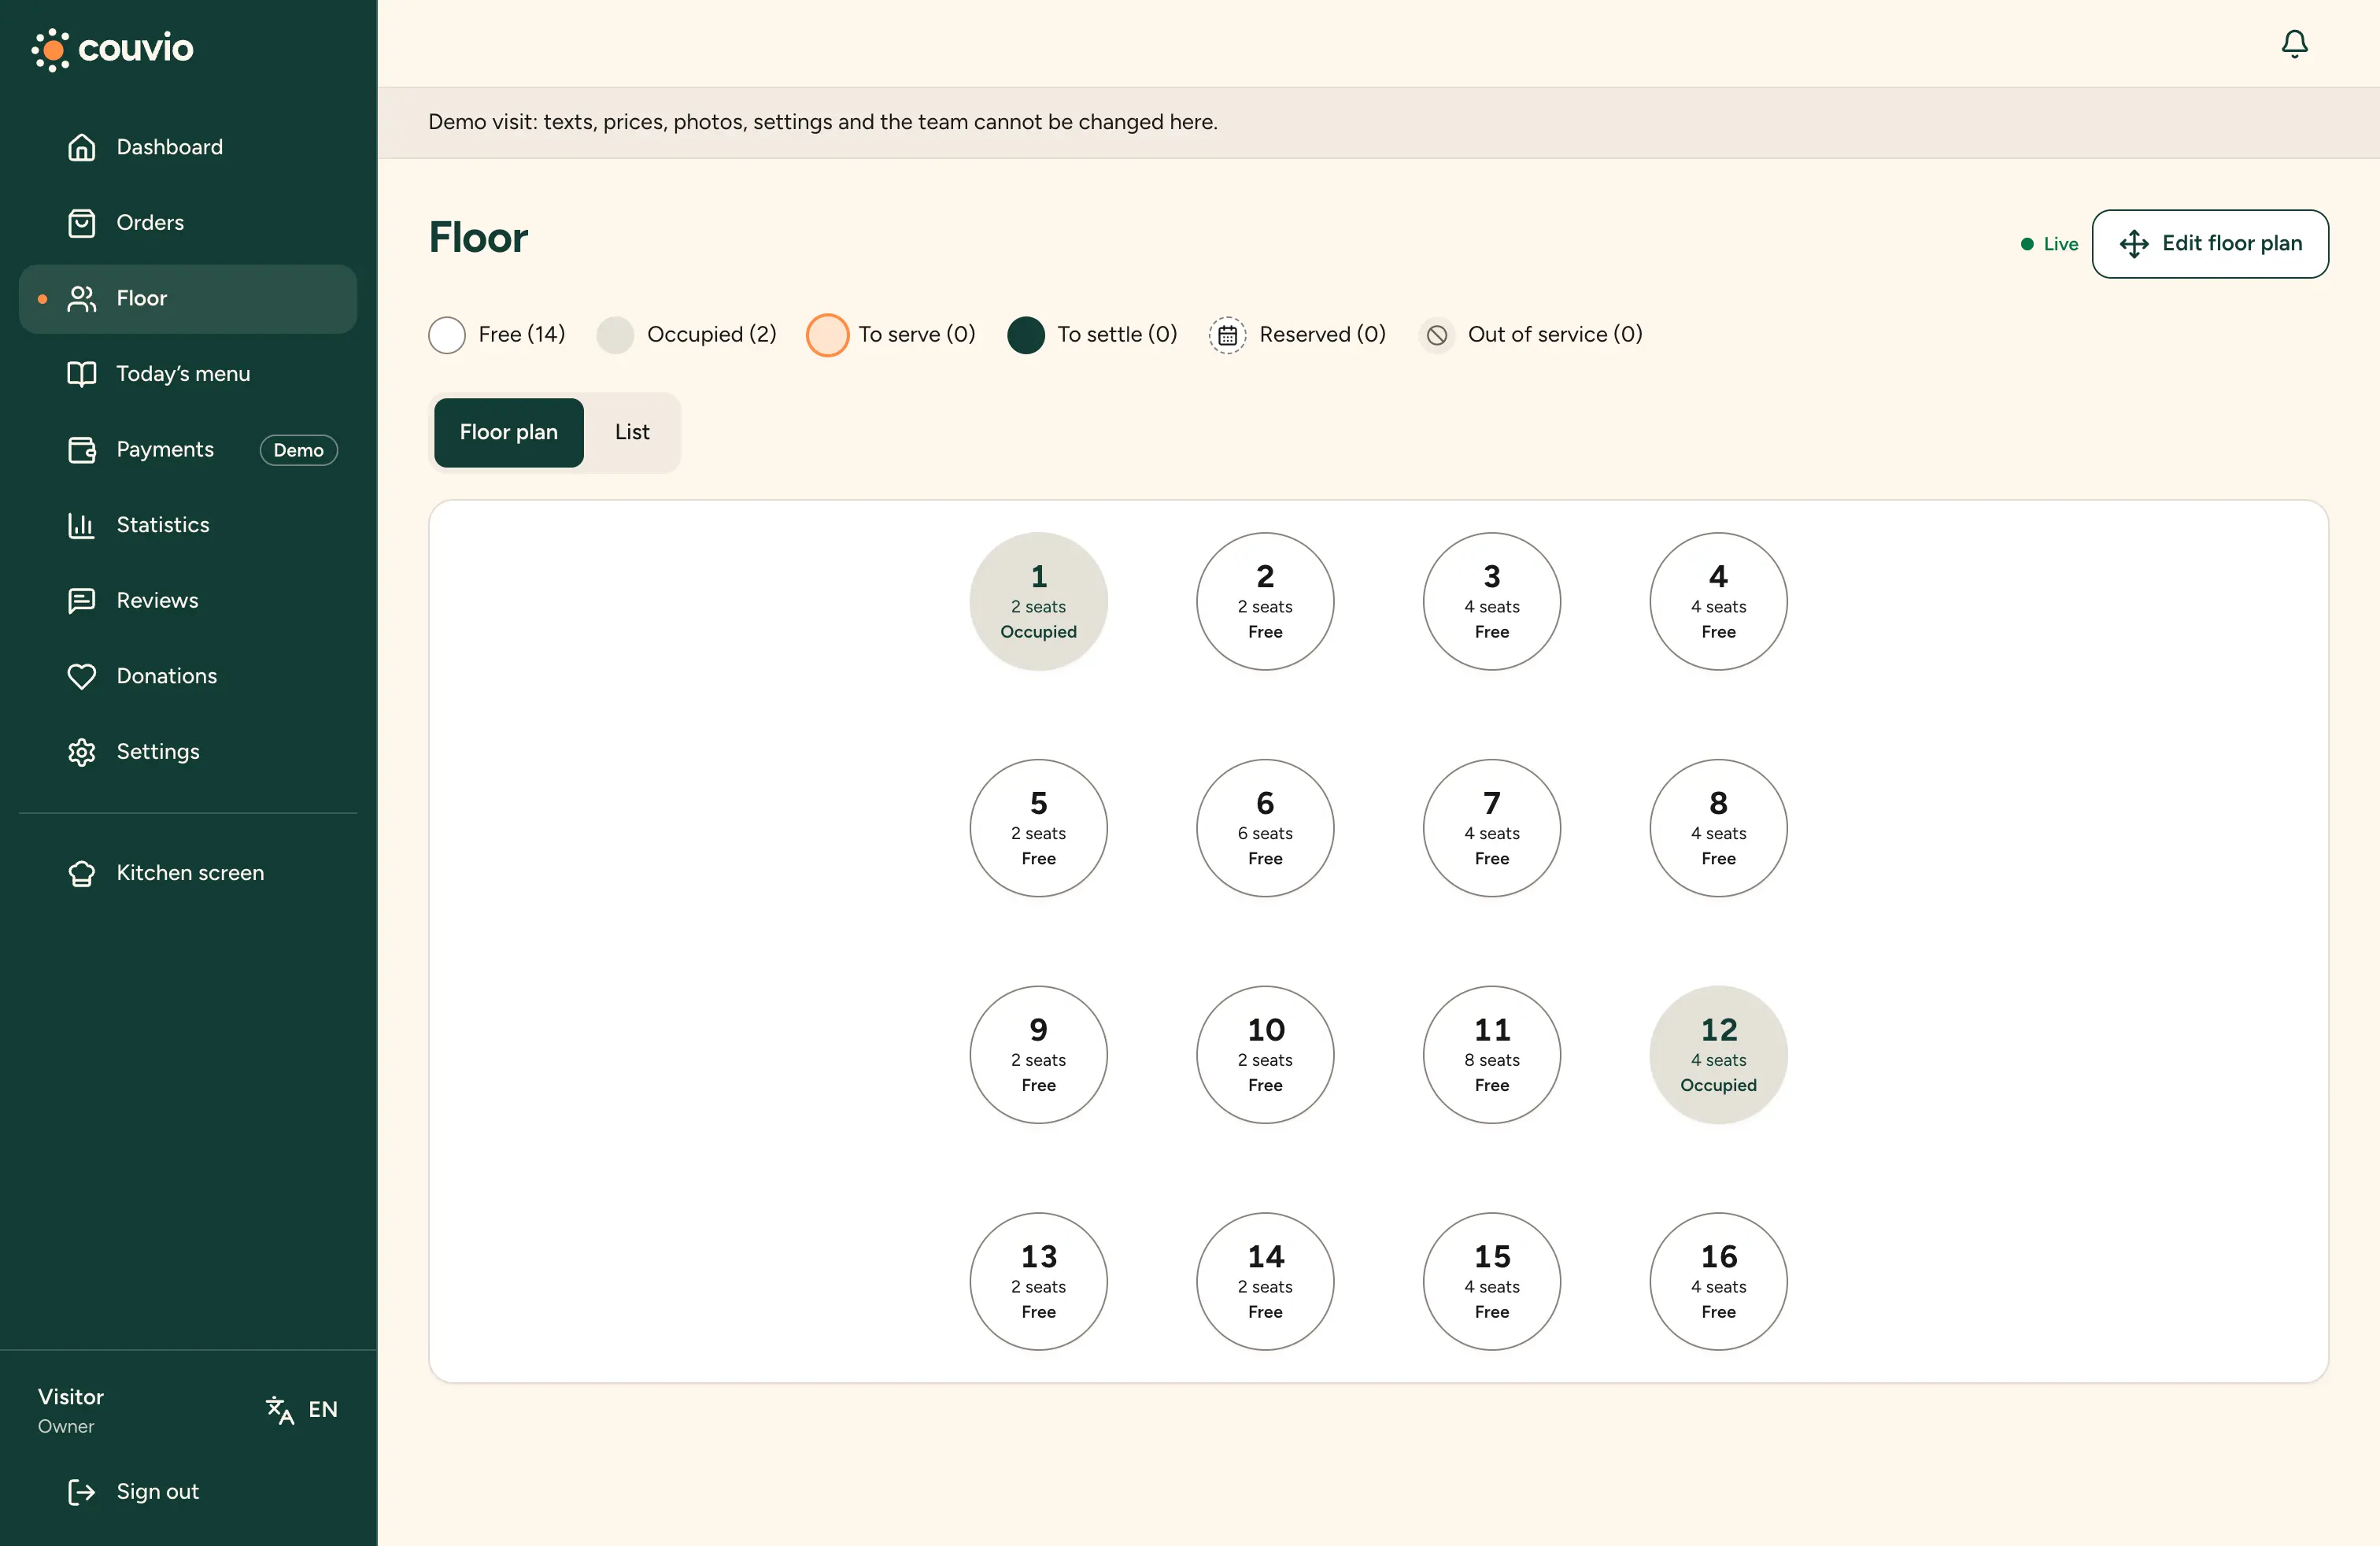Switch to the List view tab

click(x=632, y=432)
